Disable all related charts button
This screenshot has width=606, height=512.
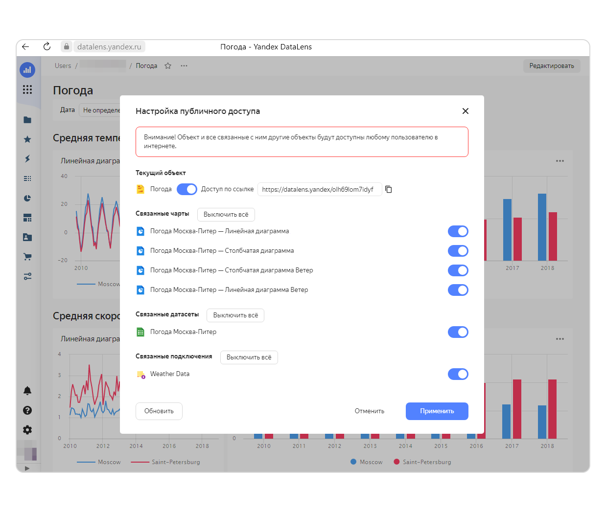tap(226, 215)
